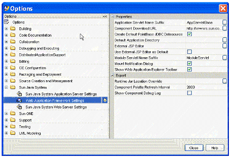Collapse the Sun Java System node

pos(6,87)
